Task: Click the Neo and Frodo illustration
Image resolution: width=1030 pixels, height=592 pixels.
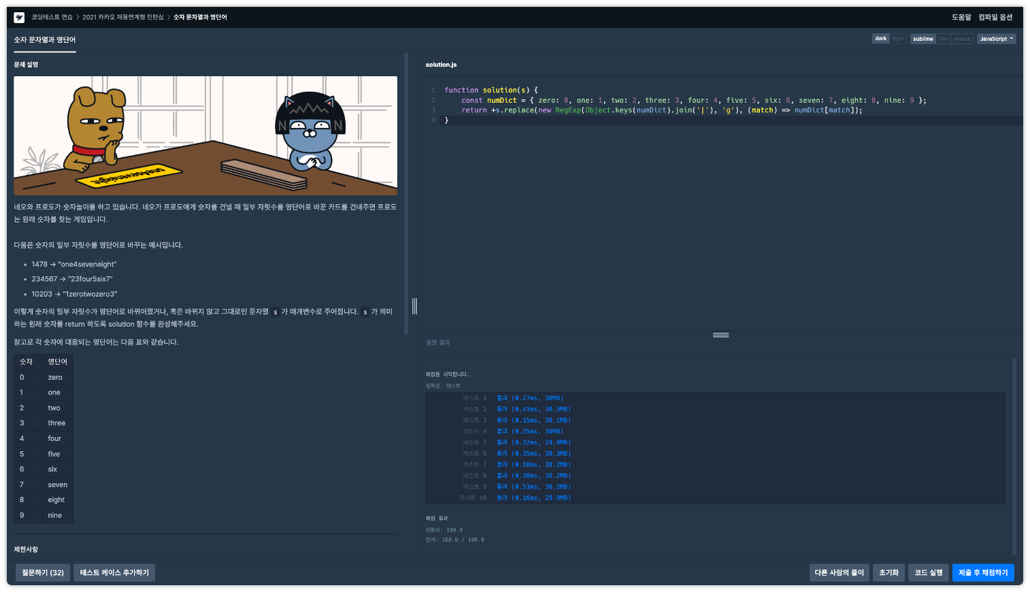Action: (205, 135)
